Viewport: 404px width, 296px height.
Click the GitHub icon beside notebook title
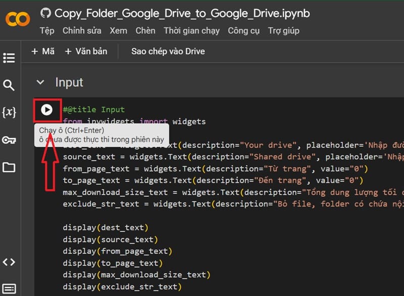click(x=45, y=13)
